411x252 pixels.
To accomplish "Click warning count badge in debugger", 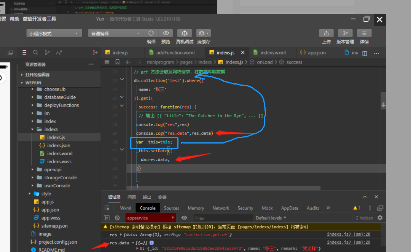I will pos(357,208).
